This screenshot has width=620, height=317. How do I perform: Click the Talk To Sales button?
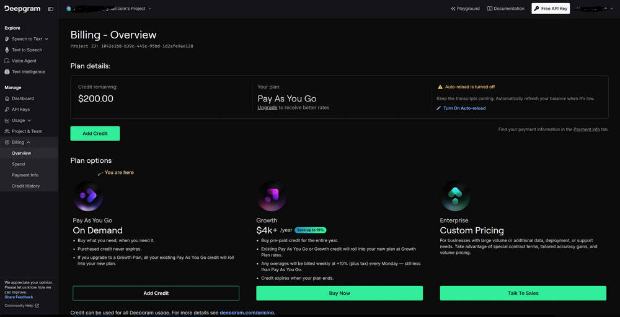tap(523, 293)
